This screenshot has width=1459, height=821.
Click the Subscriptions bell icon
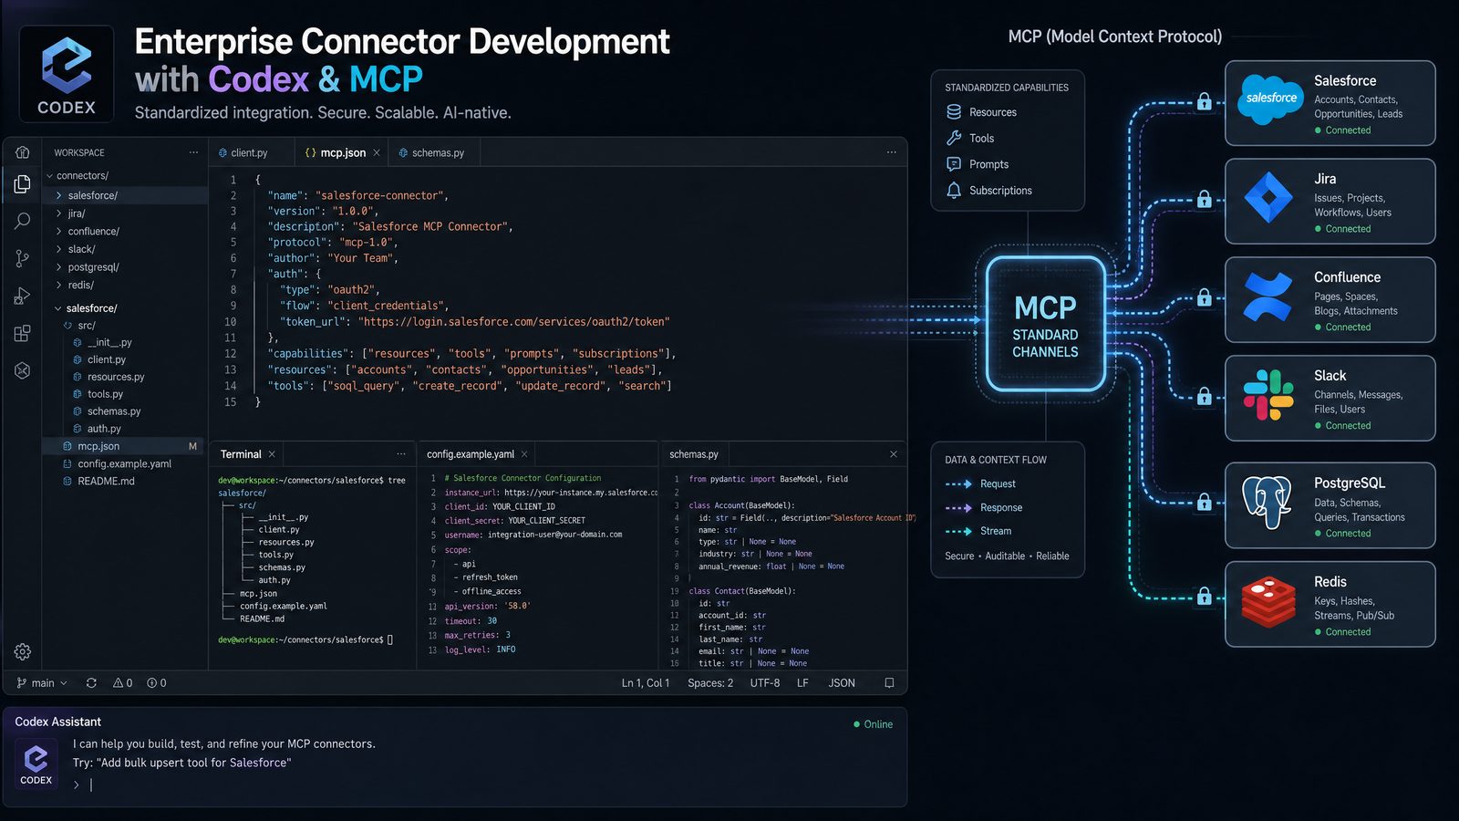(x=954, y=191)
